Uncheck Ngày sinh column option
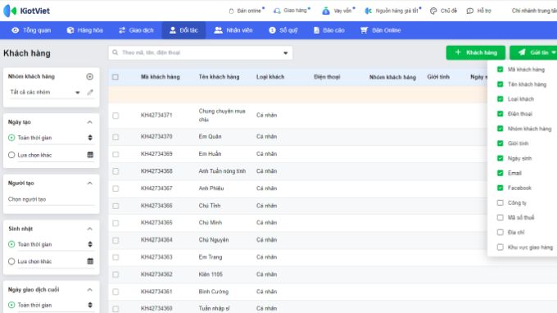Image resolution: width=557 pixels, height=313 pixels. tap(500, 158)
